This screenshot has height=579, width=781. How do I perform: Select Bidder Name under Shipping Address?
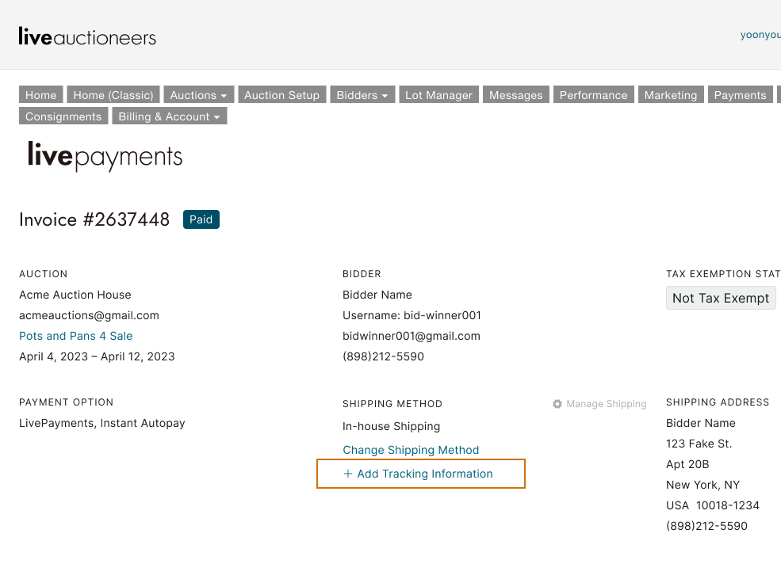tap(701, 423)
